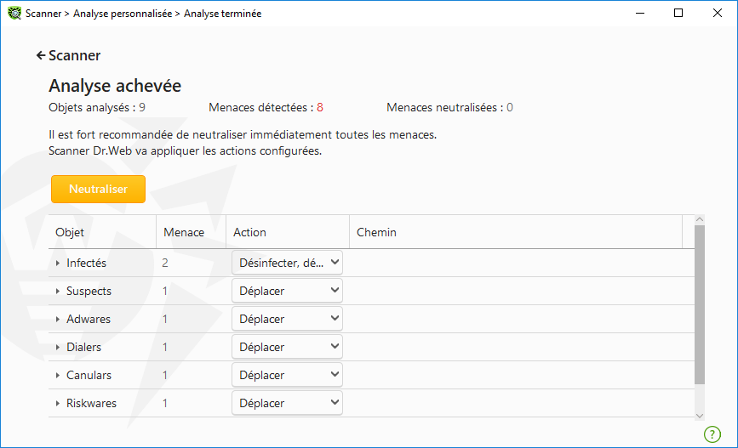The height and width of the screenshot is (448, 738).
Task: Expand the Adwares threat group
Action: pos(57,319)
